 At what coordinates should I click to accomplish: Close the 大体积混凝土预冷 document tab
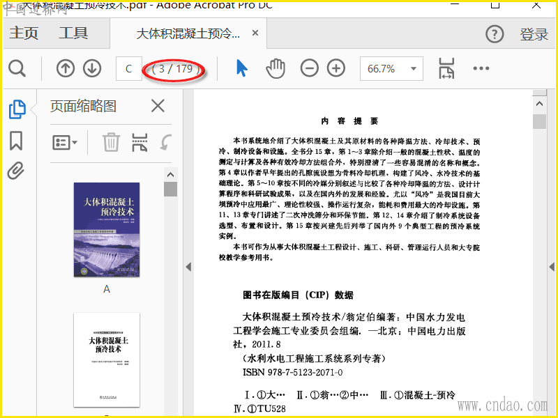point(255,33)
